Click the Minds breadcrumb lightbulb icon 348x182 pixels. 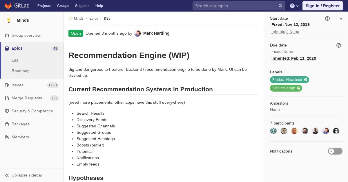[70, 18]
